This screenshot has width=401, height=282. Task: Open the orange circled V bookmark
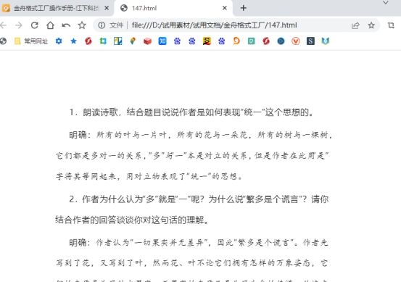click(296, 41)
